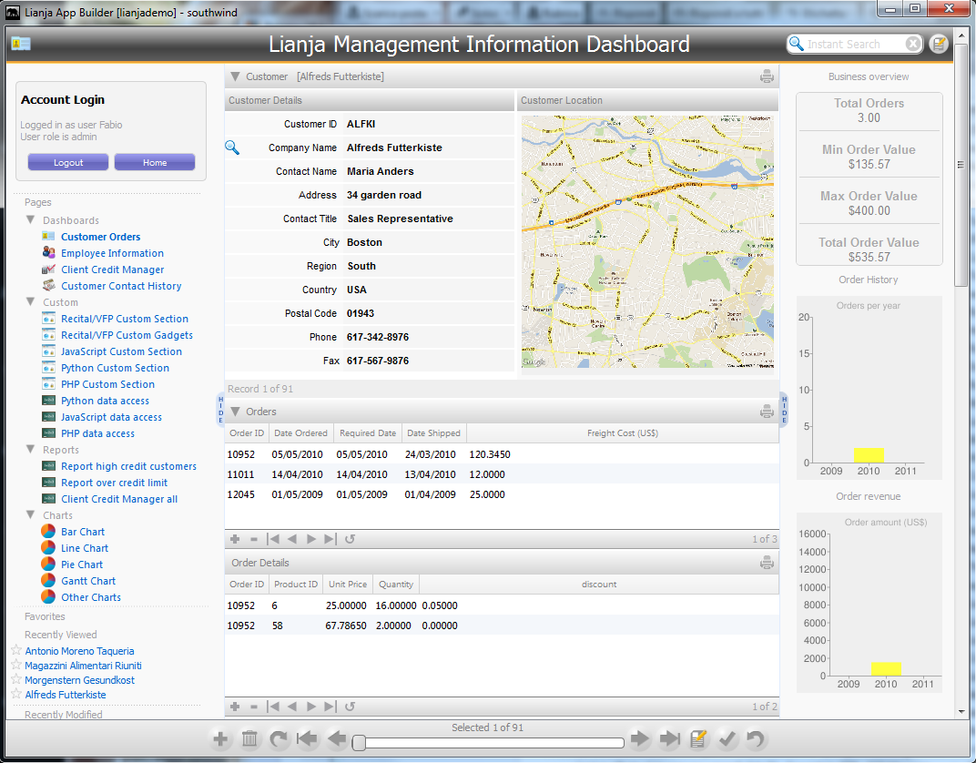This screenshot has width=976, height=763.
Task: Open the Pie Chart page
Action: pyautogui.click(x=82, y=565)
